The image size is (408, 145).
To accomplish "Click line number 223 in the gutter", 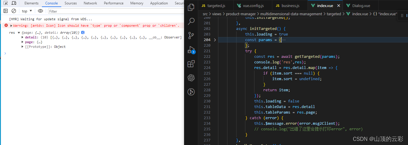I will pyautogui.click(x=207, y=62).
